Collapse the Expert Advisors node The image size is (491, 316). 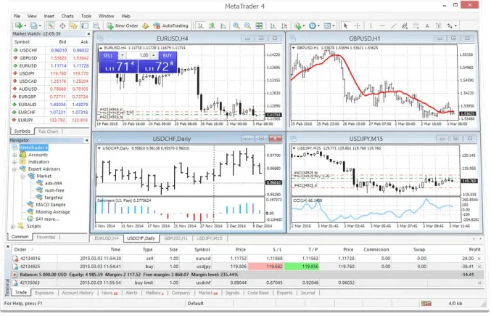tap(15, 169)
